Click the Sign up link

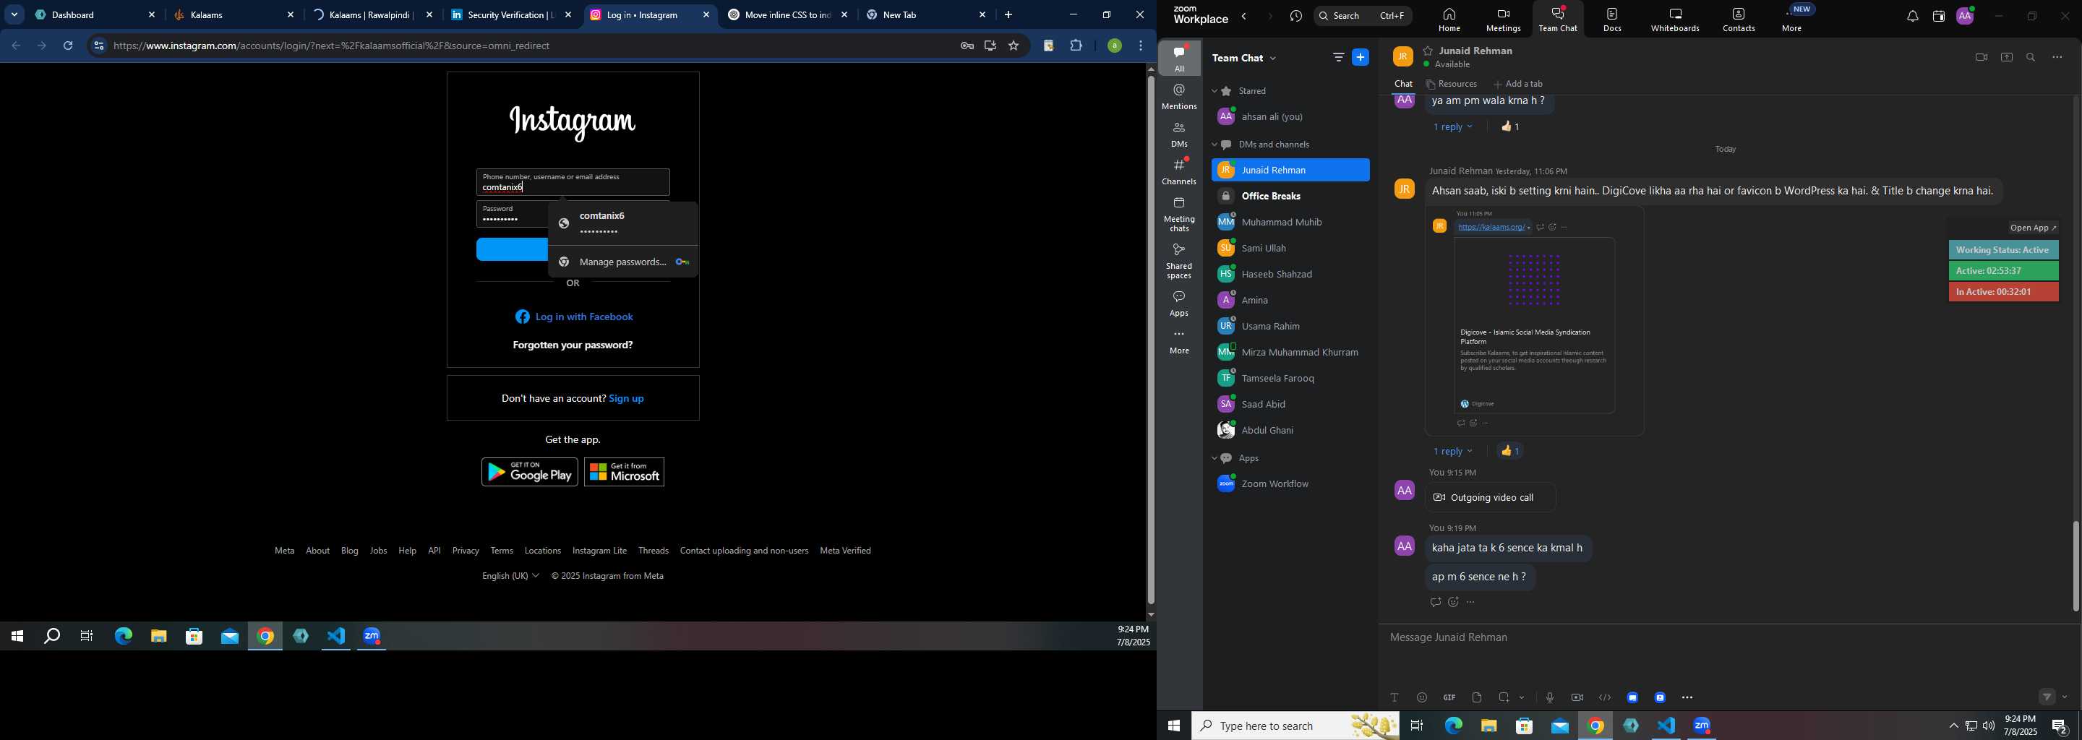(x=626, y=398)
